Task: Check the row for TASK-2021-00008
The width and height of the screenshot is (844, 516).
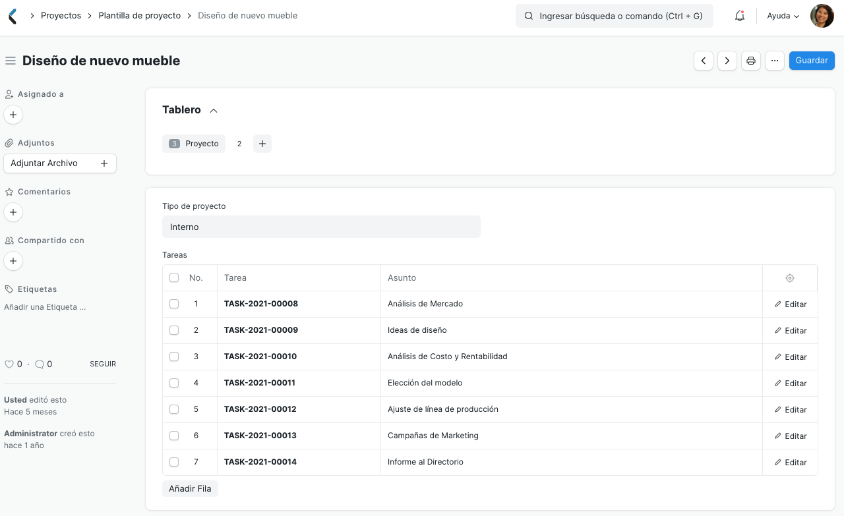Action: coord(174,304)
